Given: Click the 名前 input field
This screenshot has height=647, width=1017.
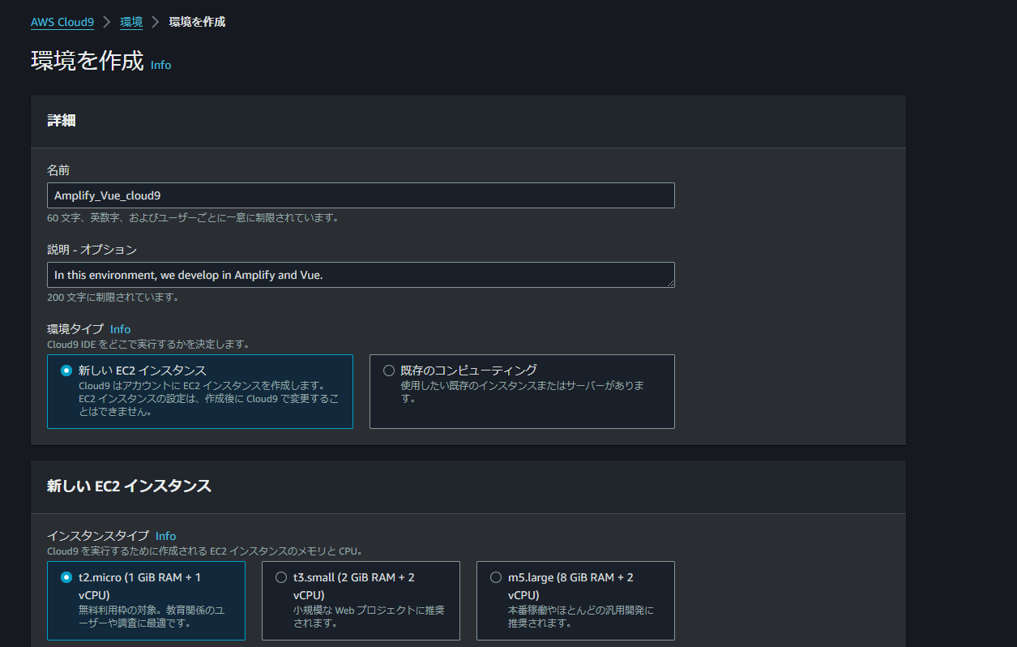Looking at the screenshot, I should click(x=361, y=195).
